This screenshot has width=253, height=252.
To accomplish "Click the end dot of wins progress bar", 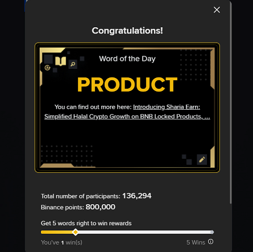I will [x=212, y=232].
